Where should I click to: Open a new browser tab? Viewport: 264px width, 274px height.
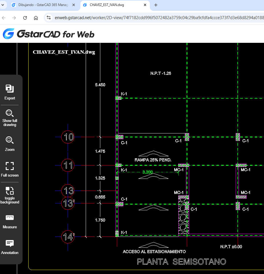pos(156,5)
